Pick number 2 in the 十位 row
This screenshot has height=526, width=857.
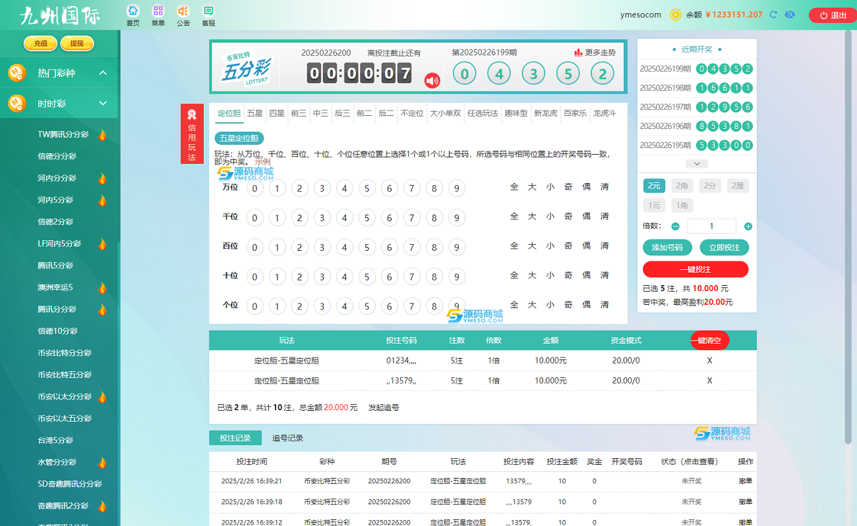pyautogui.click(x=299, y=277)
